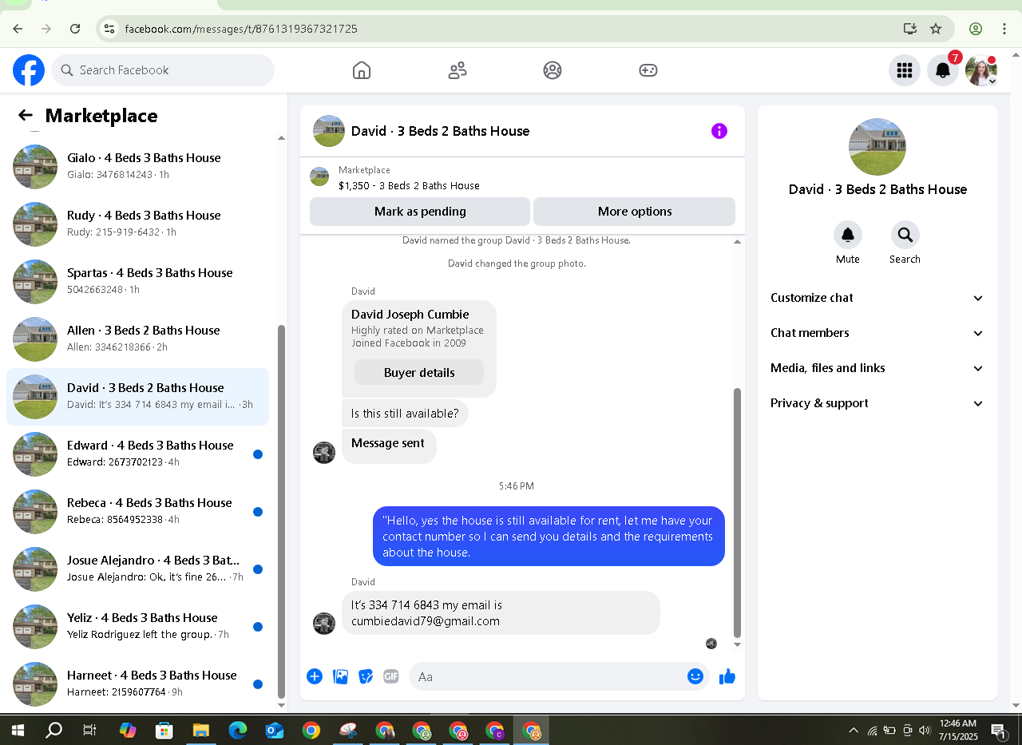
Task: Open the emoji picker smiley icon
Action: click(695, 676)
